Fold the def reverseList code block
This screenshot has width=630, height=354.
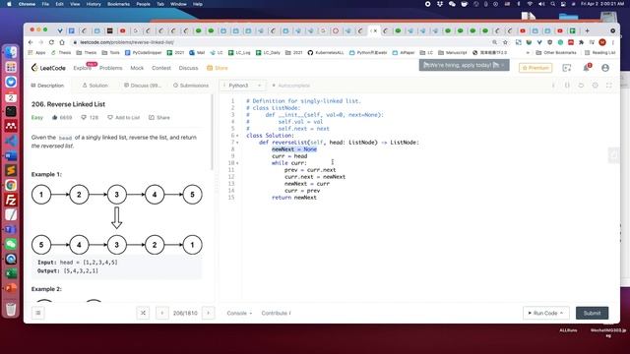237,143
